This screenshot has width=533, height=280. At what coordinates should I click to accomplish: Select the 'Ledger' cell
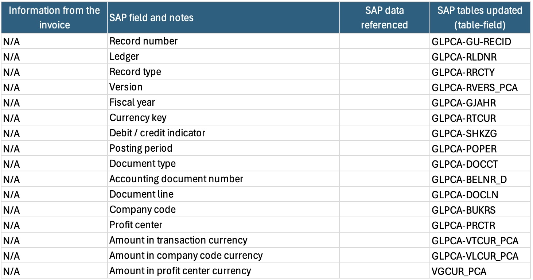point(223,57)
